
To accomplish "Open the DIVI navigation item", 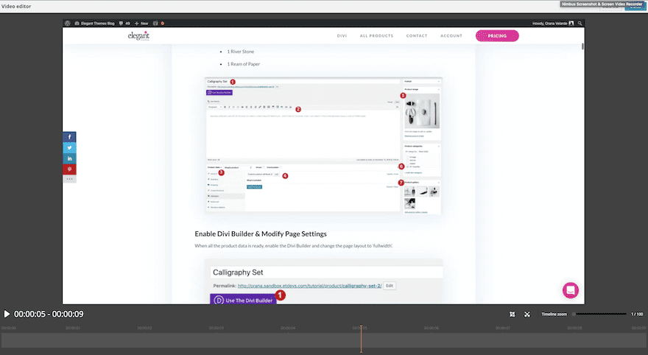I will [342, 36].
